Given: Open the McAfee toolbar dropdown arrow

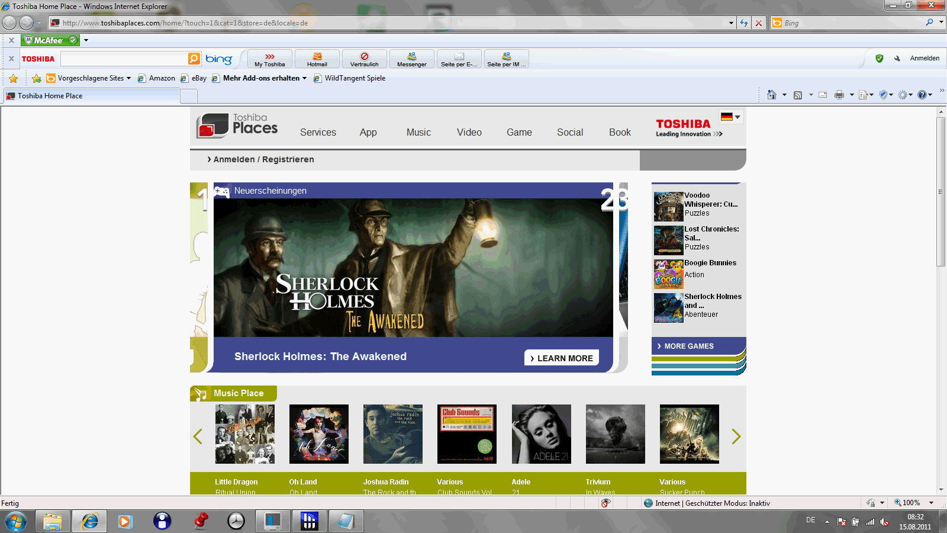Looking at the screenshot, I should (x=86, y=40).
